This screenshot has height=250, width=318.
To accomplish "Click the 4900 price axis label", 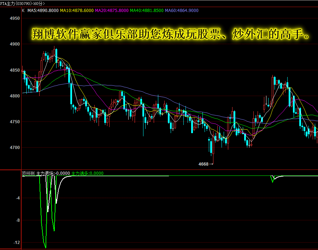I will click(15, 44).
